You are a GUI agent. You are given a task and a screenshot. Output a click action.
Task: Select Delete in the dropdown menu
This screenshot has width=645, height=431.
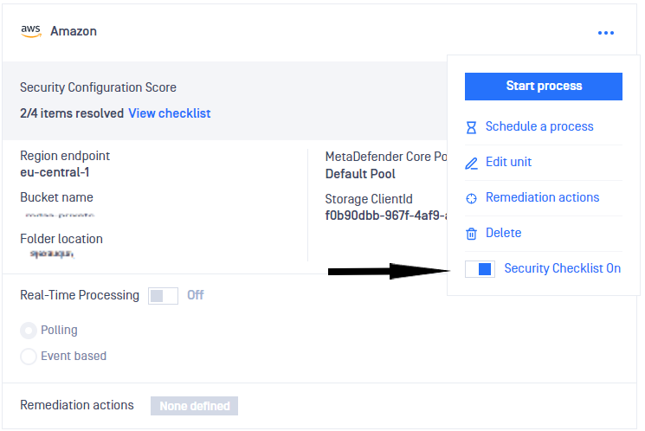(504, 232)
